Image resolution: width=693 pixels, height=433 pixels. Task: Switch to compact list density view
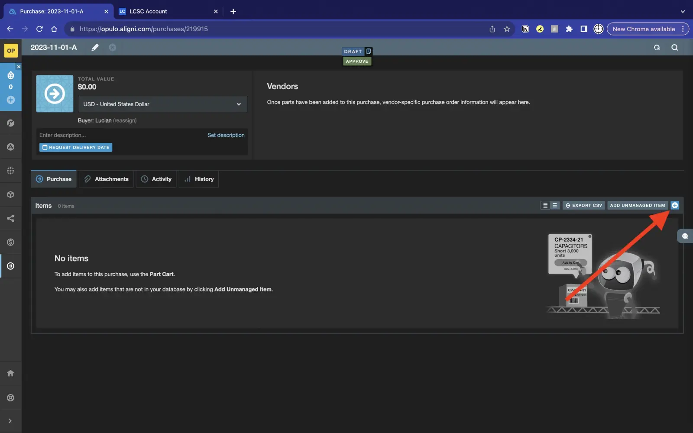click(x=545, y=205)
